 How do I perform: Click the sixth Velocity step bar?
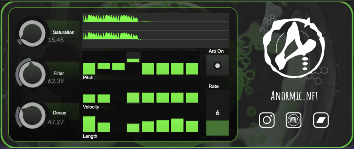[x=162, y=98]
